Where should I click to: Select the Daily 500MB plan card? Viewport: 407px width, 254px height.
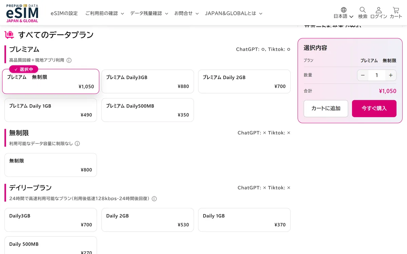[x=51, y=246]
